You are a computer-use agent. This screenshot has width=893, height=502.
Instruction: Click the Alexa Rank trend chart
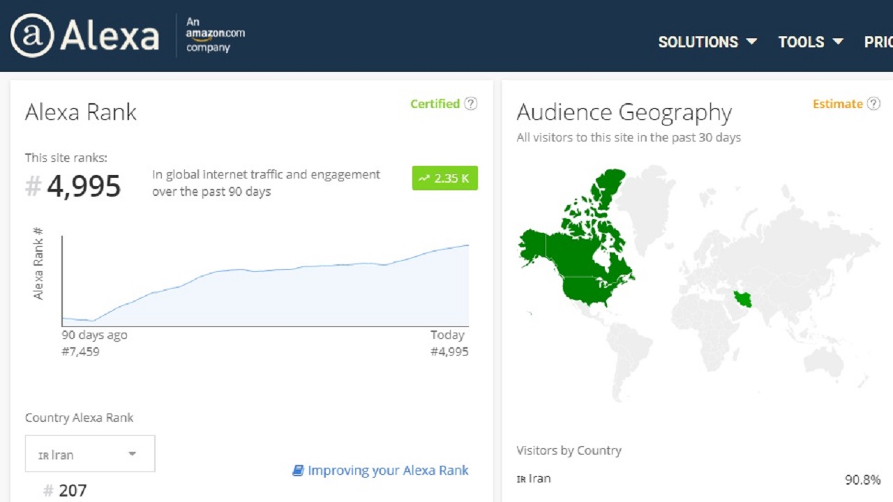pyautogui.click(x=265, y=280)
